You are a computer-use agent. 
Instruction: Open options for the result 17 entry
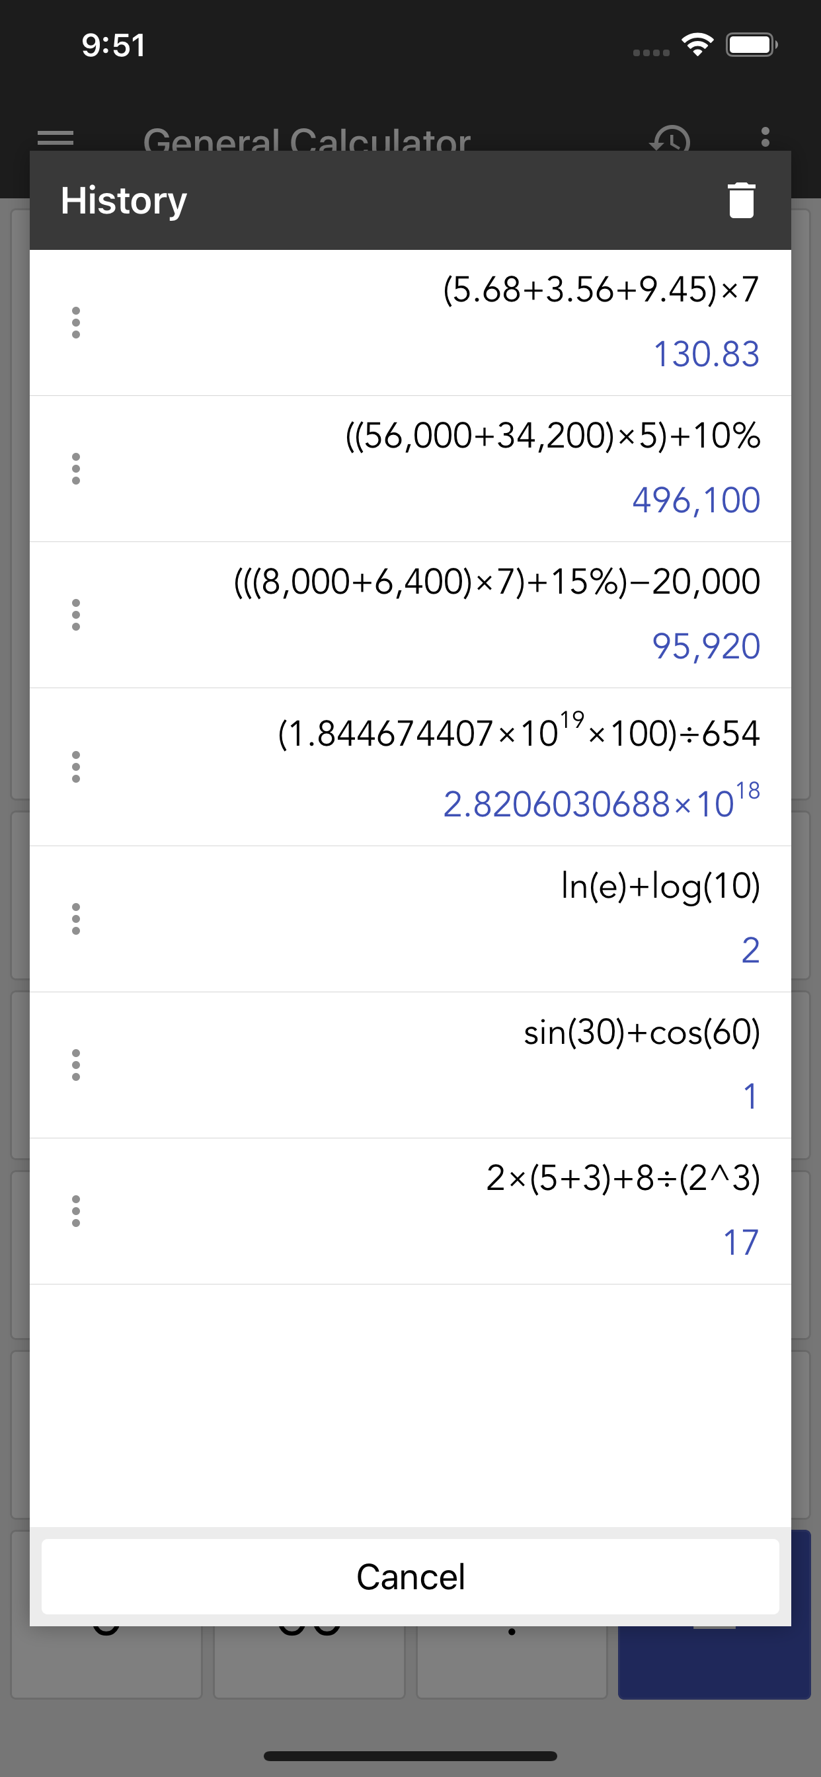76,1211
